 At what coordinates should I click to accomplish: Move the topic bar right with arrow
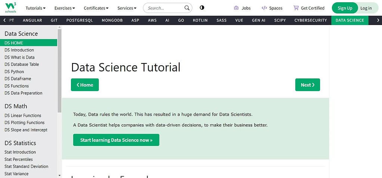[x=378, y=20]
